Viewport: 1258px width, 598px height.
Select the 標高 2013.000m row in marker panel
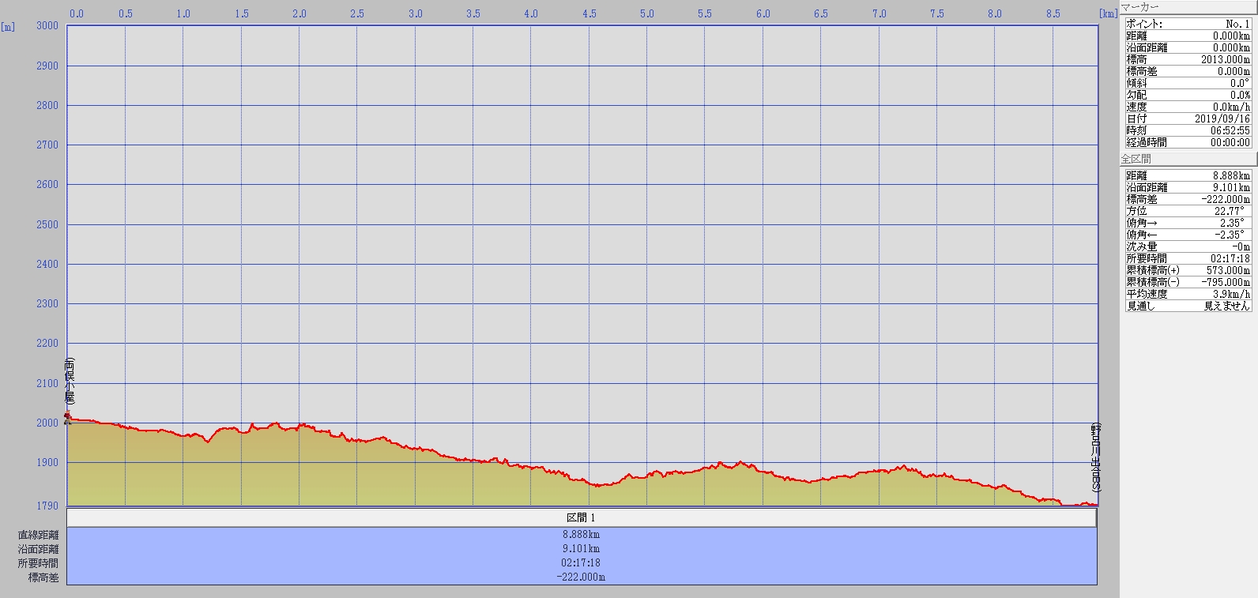[x=1188, y=59]
